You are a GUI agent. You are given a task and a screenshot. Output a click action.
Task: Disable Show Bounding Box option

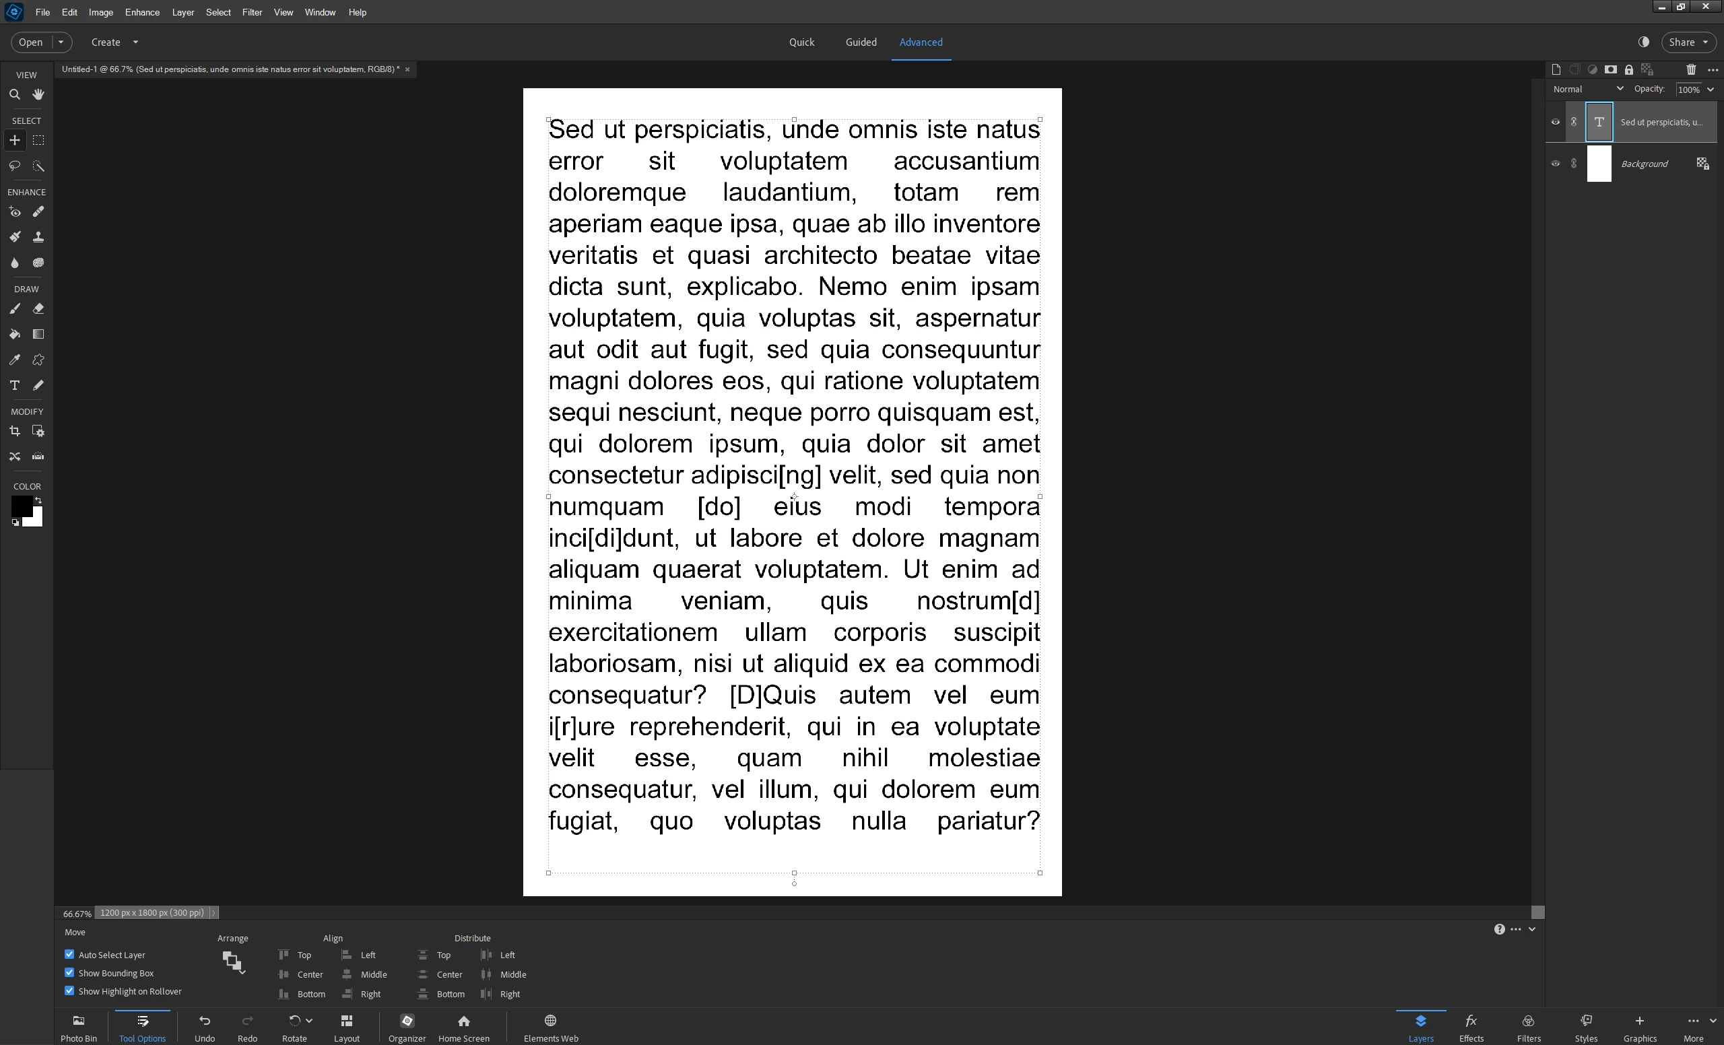pos(69,972)
